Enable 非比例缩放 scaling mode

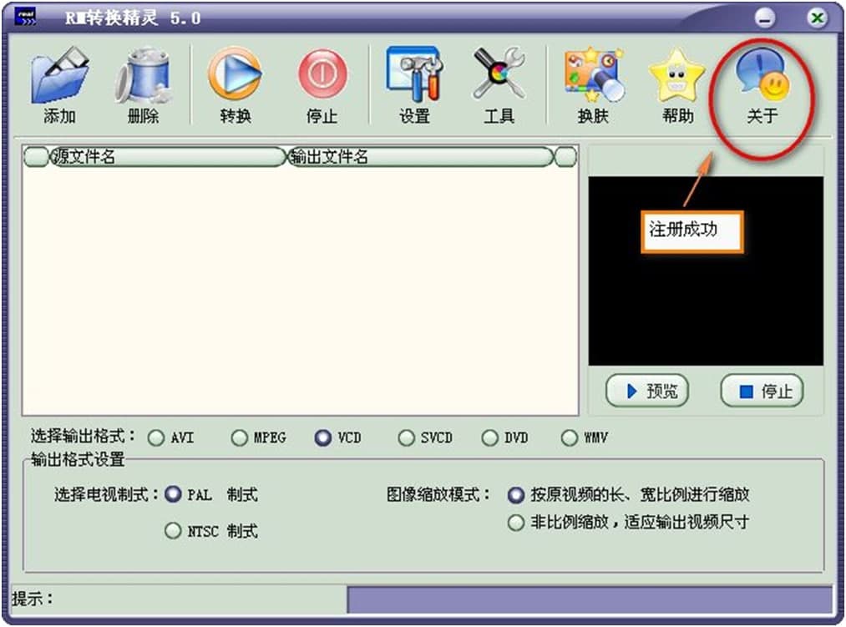tap(516, 523)
